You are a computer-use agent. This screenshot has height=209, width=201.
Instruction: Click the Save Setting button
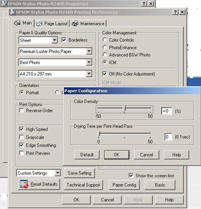click(80, 173)
